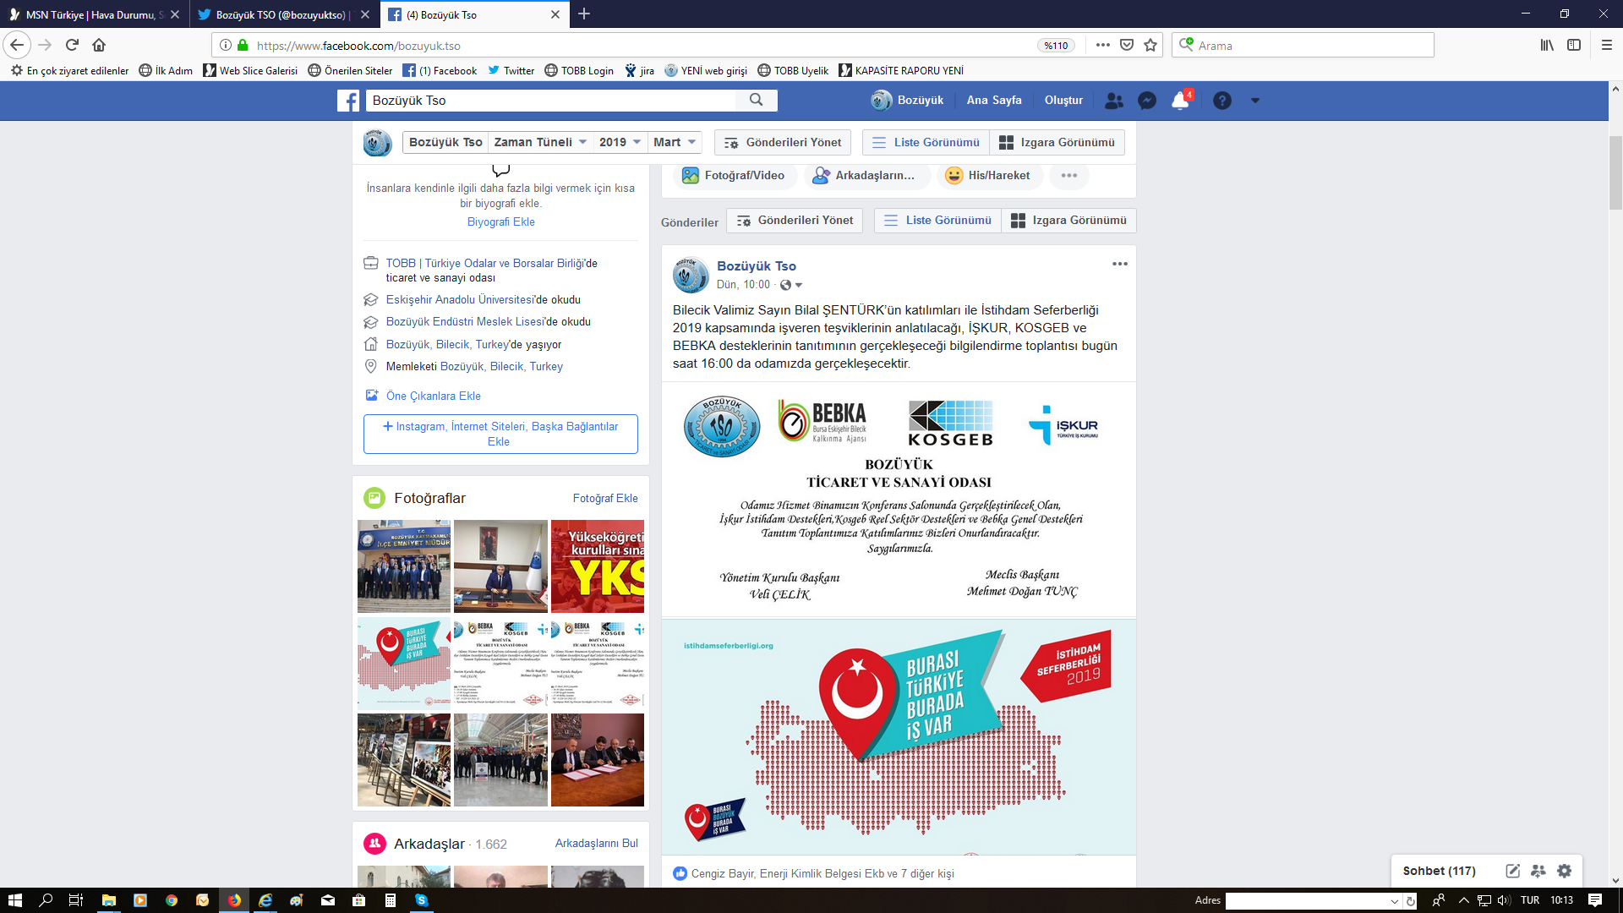Open Twitter bookmark in bookmarks bar
This screenshot has width=1623, height=913.
[511, 70]
